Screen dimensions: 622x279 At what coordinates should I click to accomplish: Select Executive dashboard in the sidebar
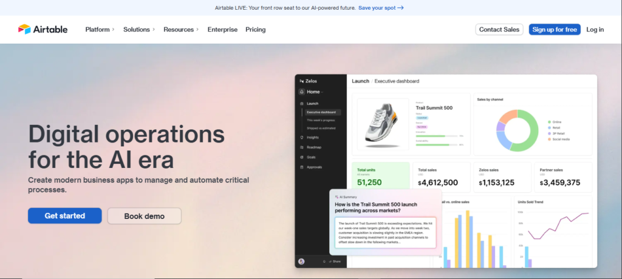[323, 112]
